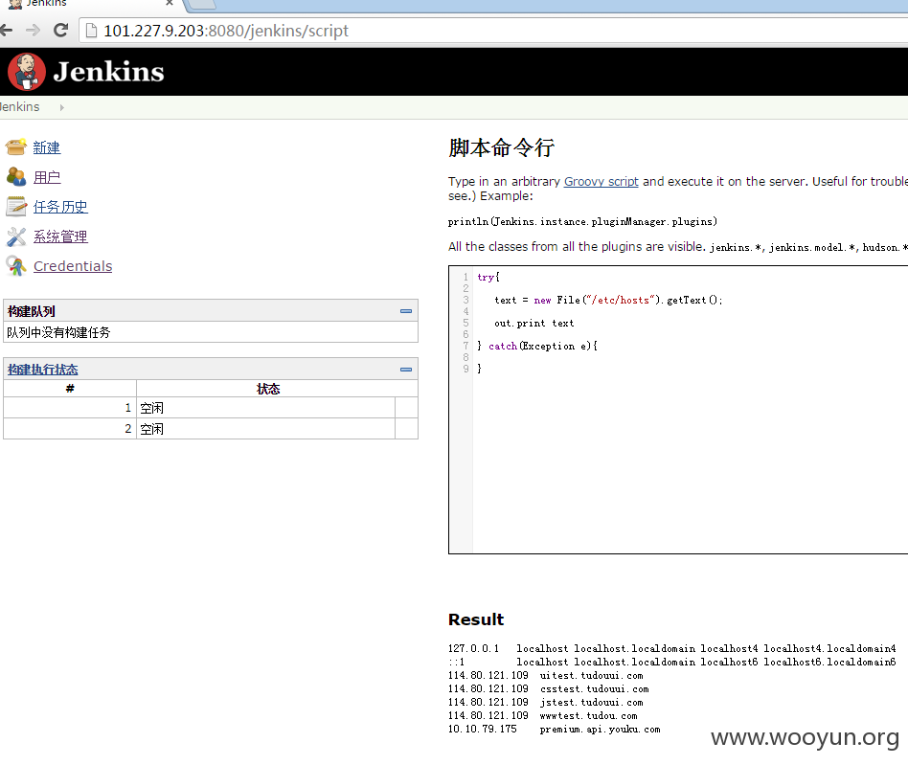The height and width of the screenshot is (765, 908).
Task: Click the page icon in address bar
Action: [x=91, y=30]
